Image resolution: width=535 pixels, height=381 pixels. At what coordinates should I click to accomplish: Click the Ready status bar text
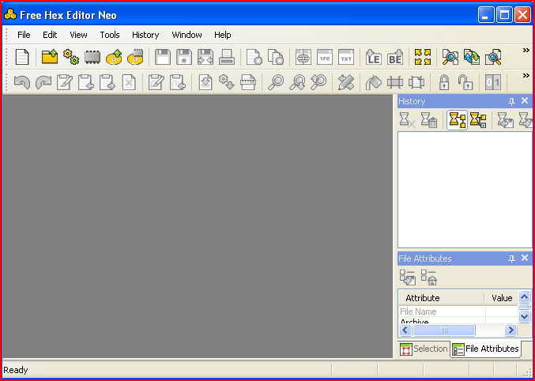[x=16, y=370]
